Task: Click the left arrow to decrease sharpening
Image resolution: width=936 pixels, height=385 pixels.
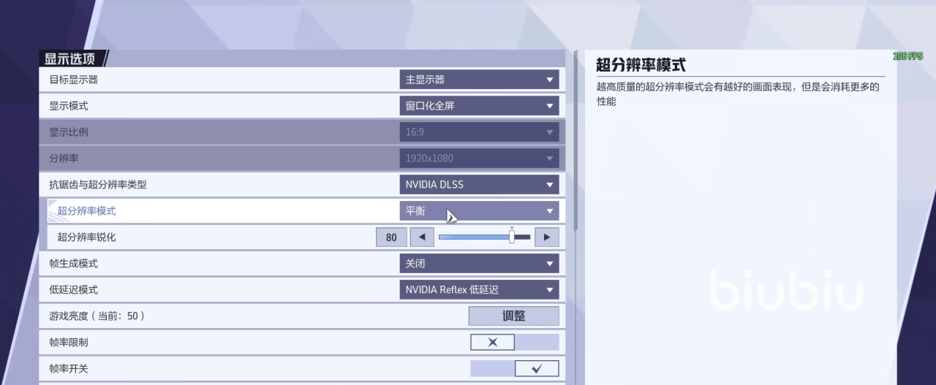Action: 422,237
